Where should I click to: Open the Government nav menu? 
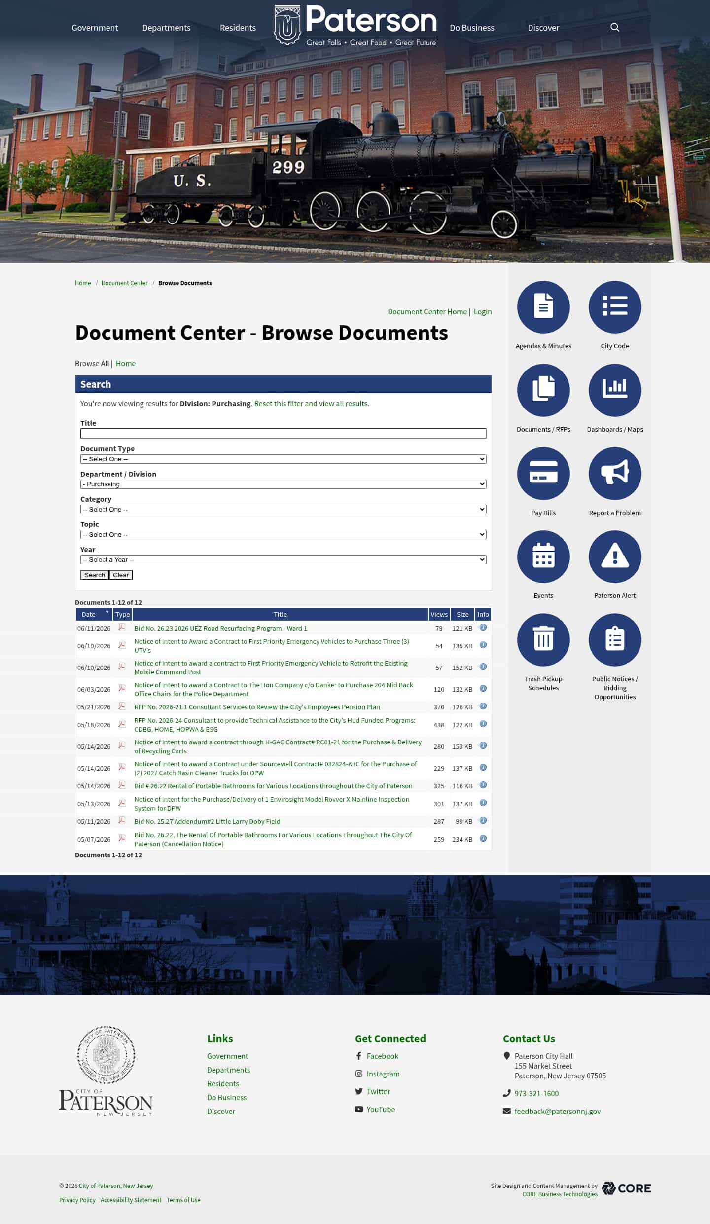[95, 28]
